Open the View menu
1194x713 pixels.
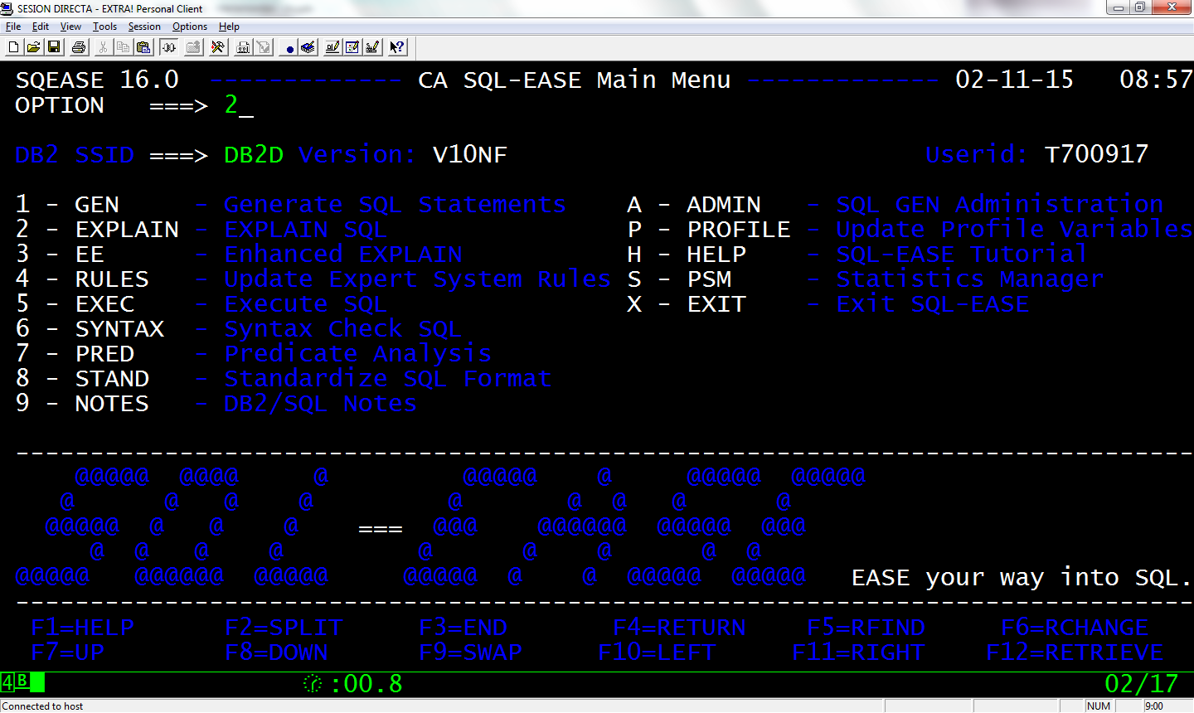70,27
